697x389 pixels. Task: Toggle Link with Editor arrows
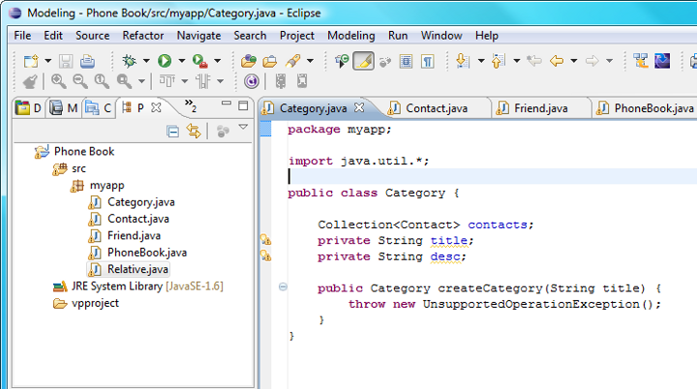(x=194, y=131)
